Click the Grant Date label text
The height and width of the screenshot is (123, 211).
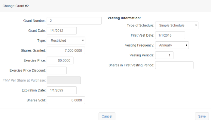(x=37, y=31)
